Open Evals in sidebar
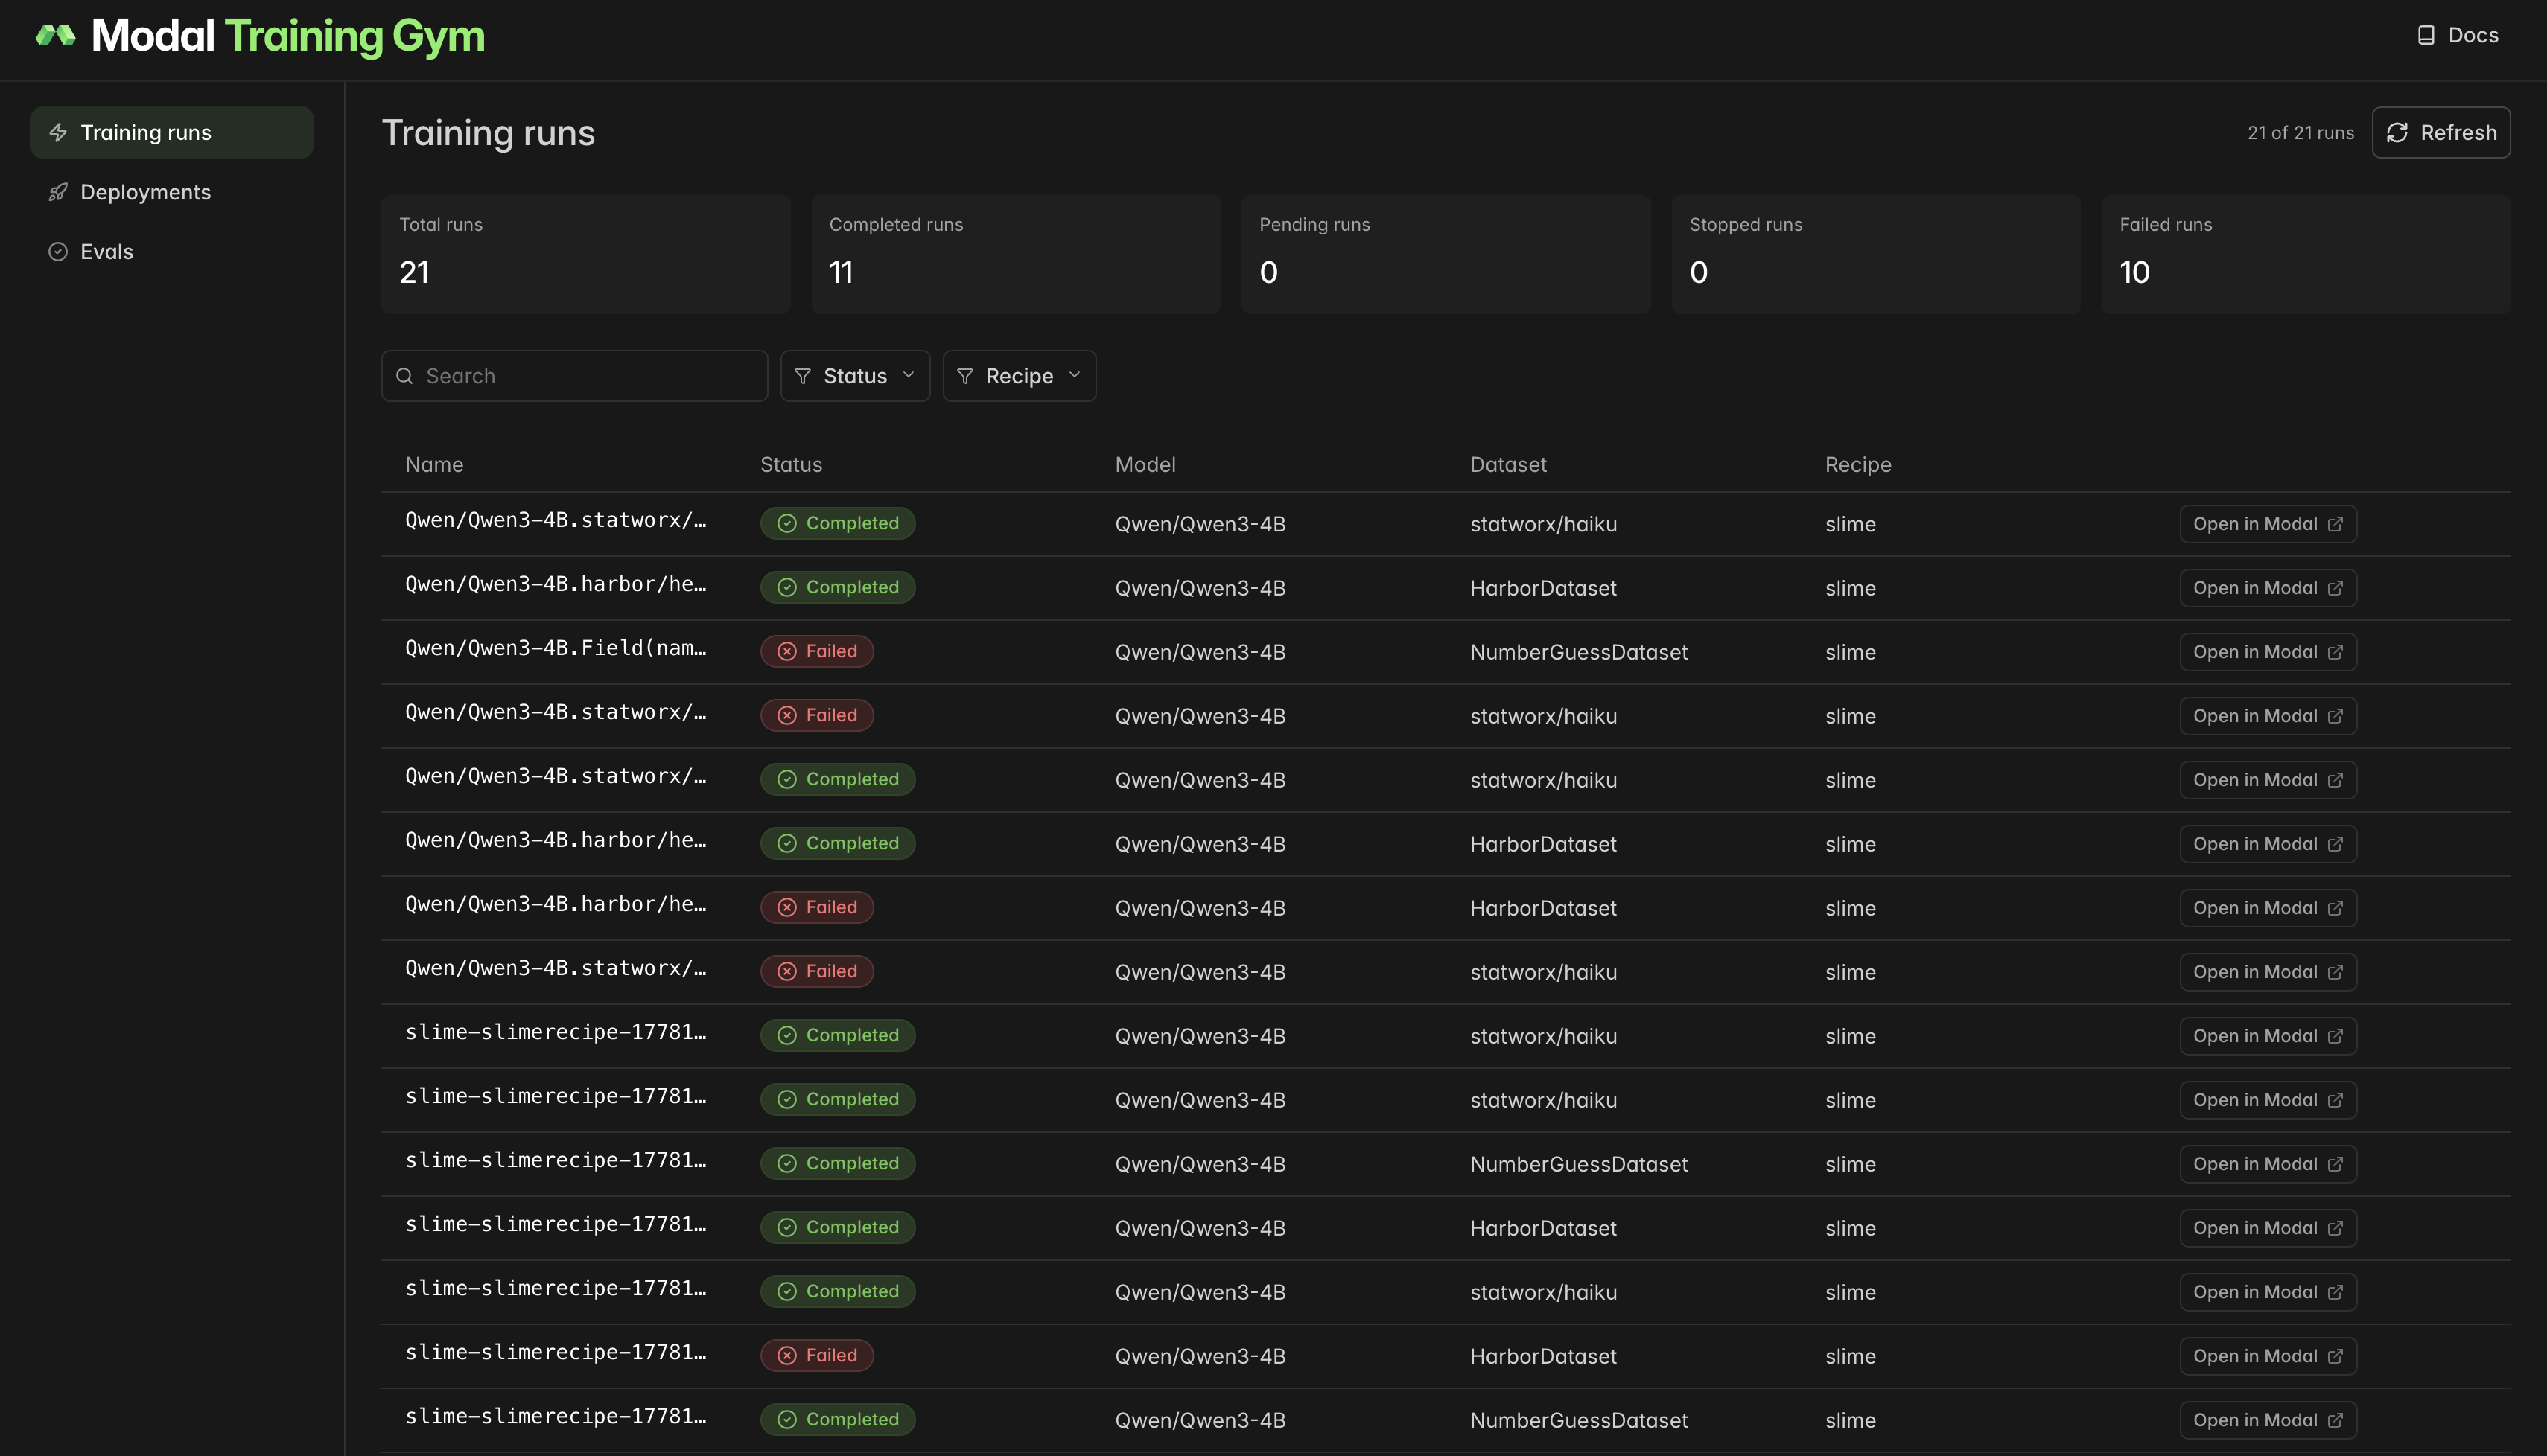The width and height of the screenshot is (2547, 1456). [172, 252]
